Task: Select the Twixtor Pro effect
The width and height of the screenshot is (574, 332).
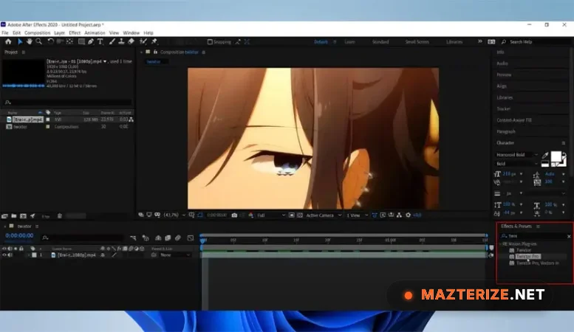Action: 528,256
